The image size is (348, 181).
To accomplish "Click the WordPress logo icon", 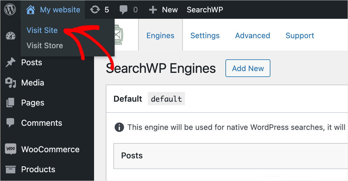I will tap(10, 10).
